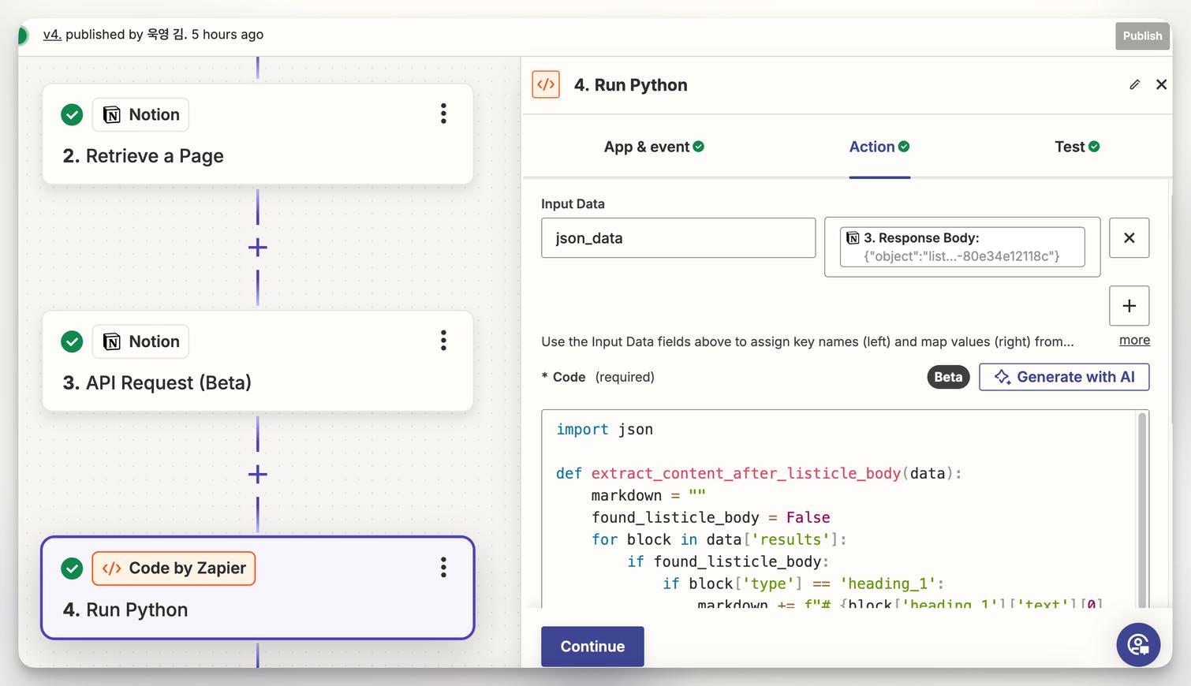Open the help chat bubble icon
Screen dimensions: 1191x686
tap(1137, 644)
